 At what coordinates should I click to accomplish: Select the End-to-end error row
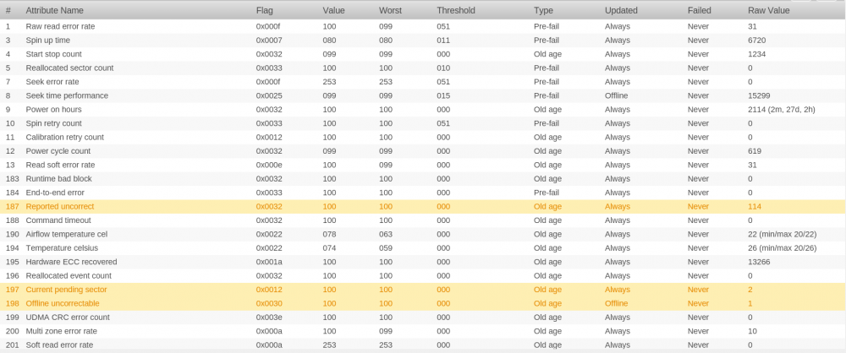(423, 193)
